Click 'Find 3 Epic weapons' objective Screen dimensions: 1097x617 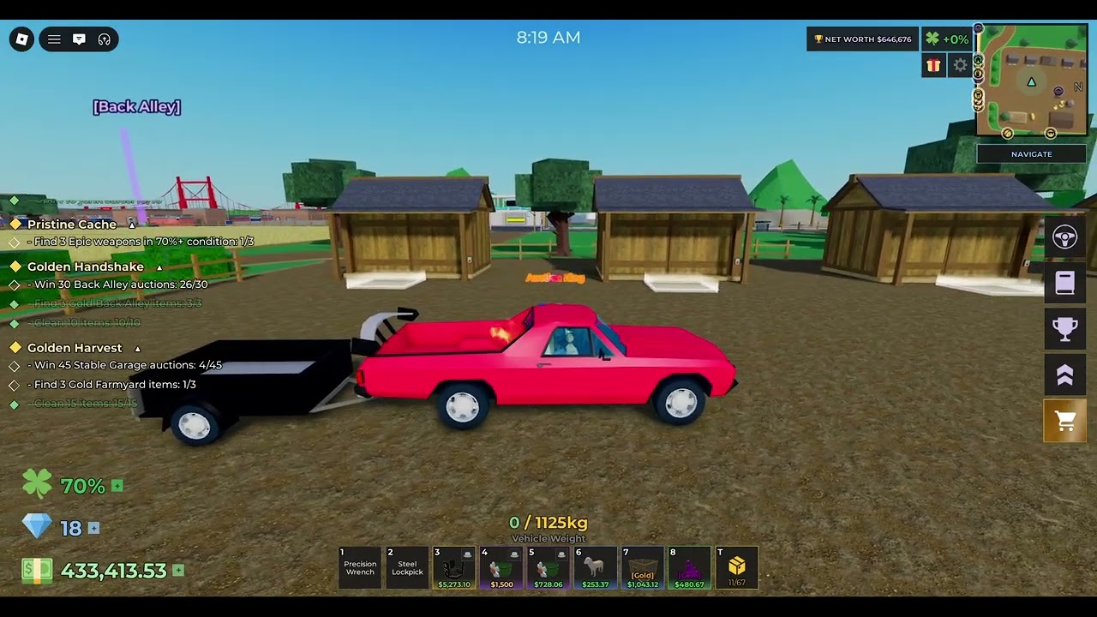(x=141, y=242)
